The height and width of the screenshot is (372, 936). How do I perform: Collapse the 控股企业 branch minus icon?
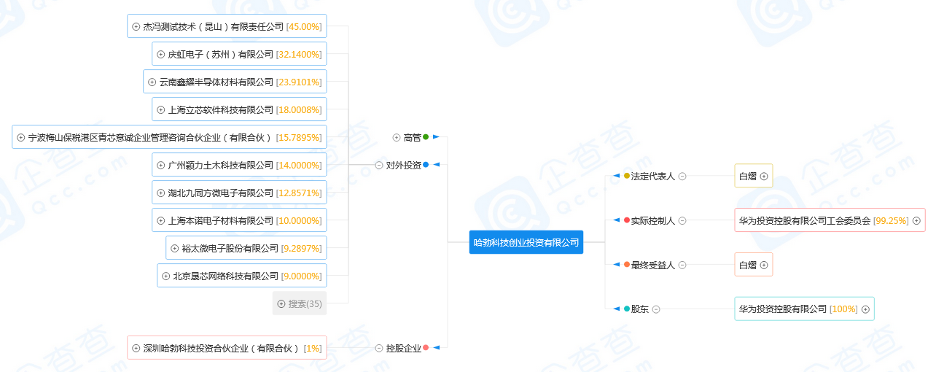[379, 348]
